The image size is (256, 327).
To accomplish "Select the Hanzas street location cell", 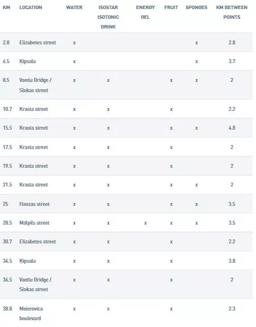I will pyautogui.click(x=34, y=204).
